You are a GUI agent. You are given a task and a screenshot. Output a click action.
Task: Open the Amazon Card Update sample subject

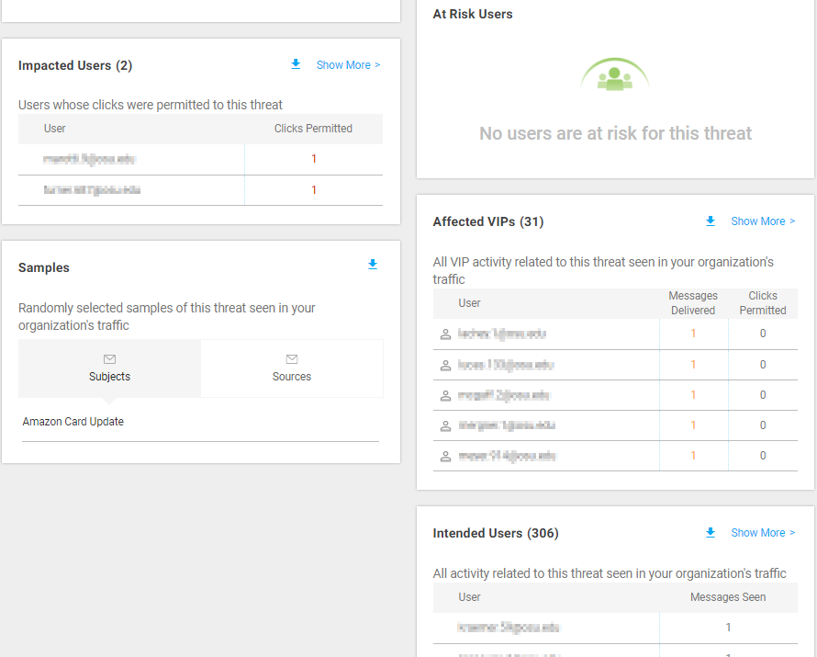[x=73, y=422]
